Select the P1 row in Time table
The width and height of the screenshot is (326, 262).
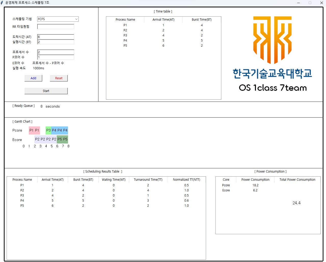[164, 25]
